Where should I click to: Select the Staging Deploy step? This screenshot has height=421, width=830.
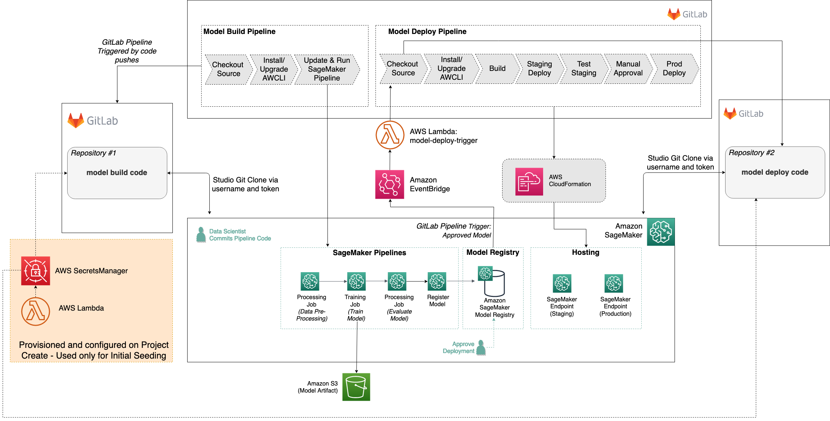click(x=539, y=68)
